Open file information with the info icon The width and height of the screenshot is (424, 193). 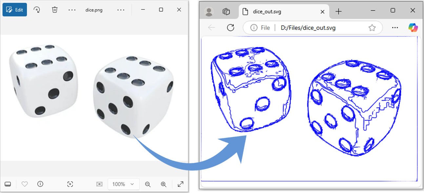point(40,184)
